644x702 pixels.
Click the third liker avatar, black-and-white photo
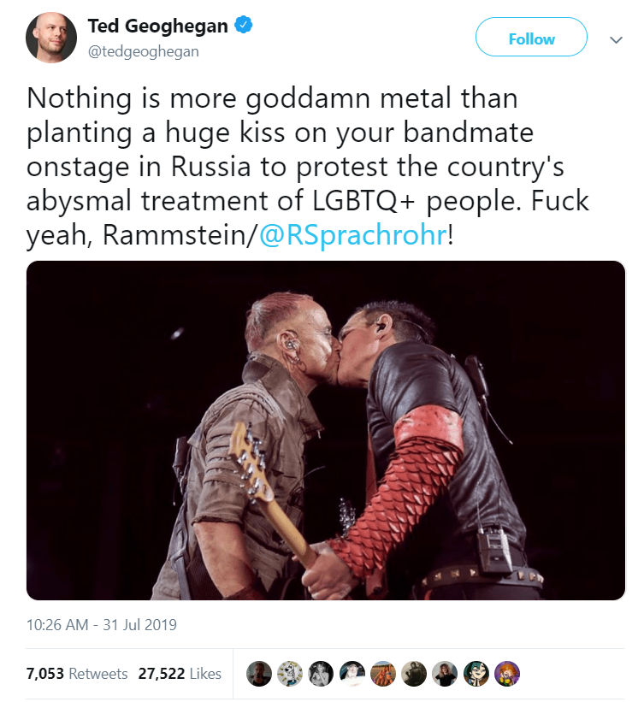(x=321, y=674)
